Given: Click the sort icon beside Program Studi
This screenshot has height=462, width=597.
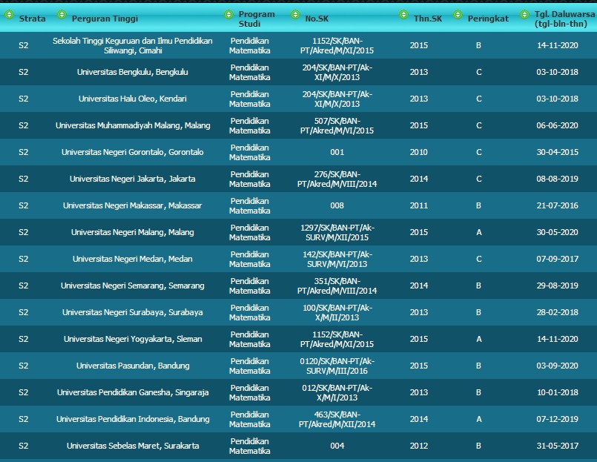Looking at the screenshot, I should click(228, 15).
